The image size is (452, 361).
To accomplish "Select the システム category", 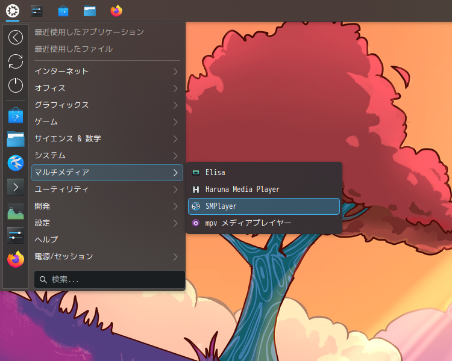I will click(x=107, y=156).
